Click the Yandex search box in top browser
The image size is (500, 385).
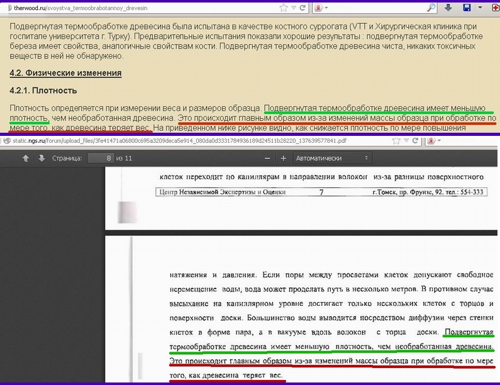pos(377,8)
